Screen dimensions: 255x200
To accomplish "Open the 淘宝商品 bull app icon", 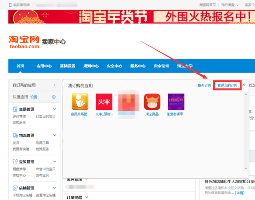I will click(x=152, y=102).
